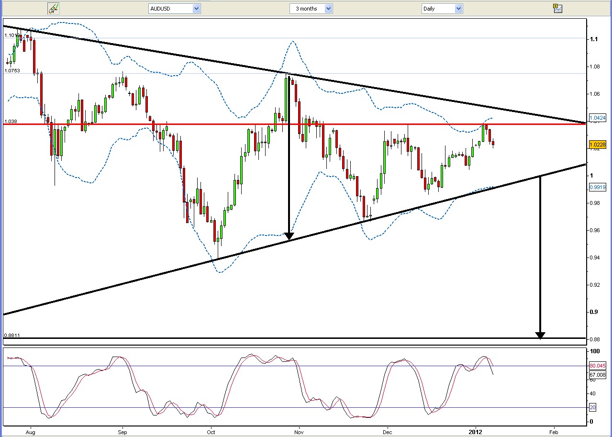Click the 1.08 price axis label
612x437 pixels.
click(x=594, y=67)
